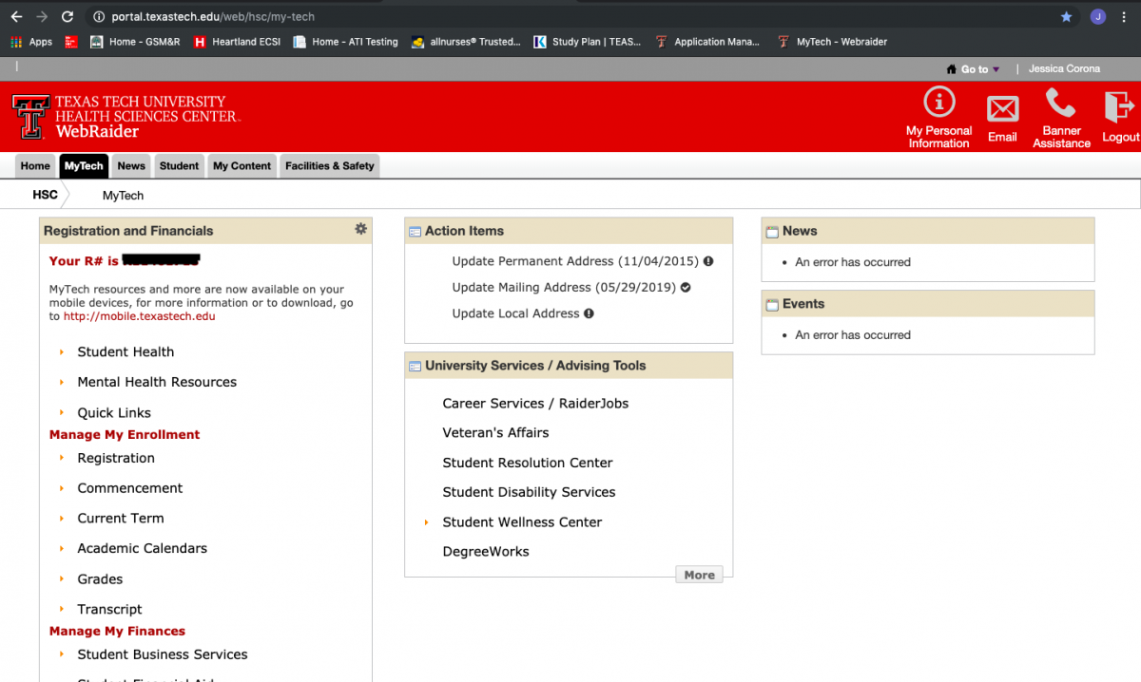Reload the page in browser
The image size is (1141, 682).
[x=68, y=17]
